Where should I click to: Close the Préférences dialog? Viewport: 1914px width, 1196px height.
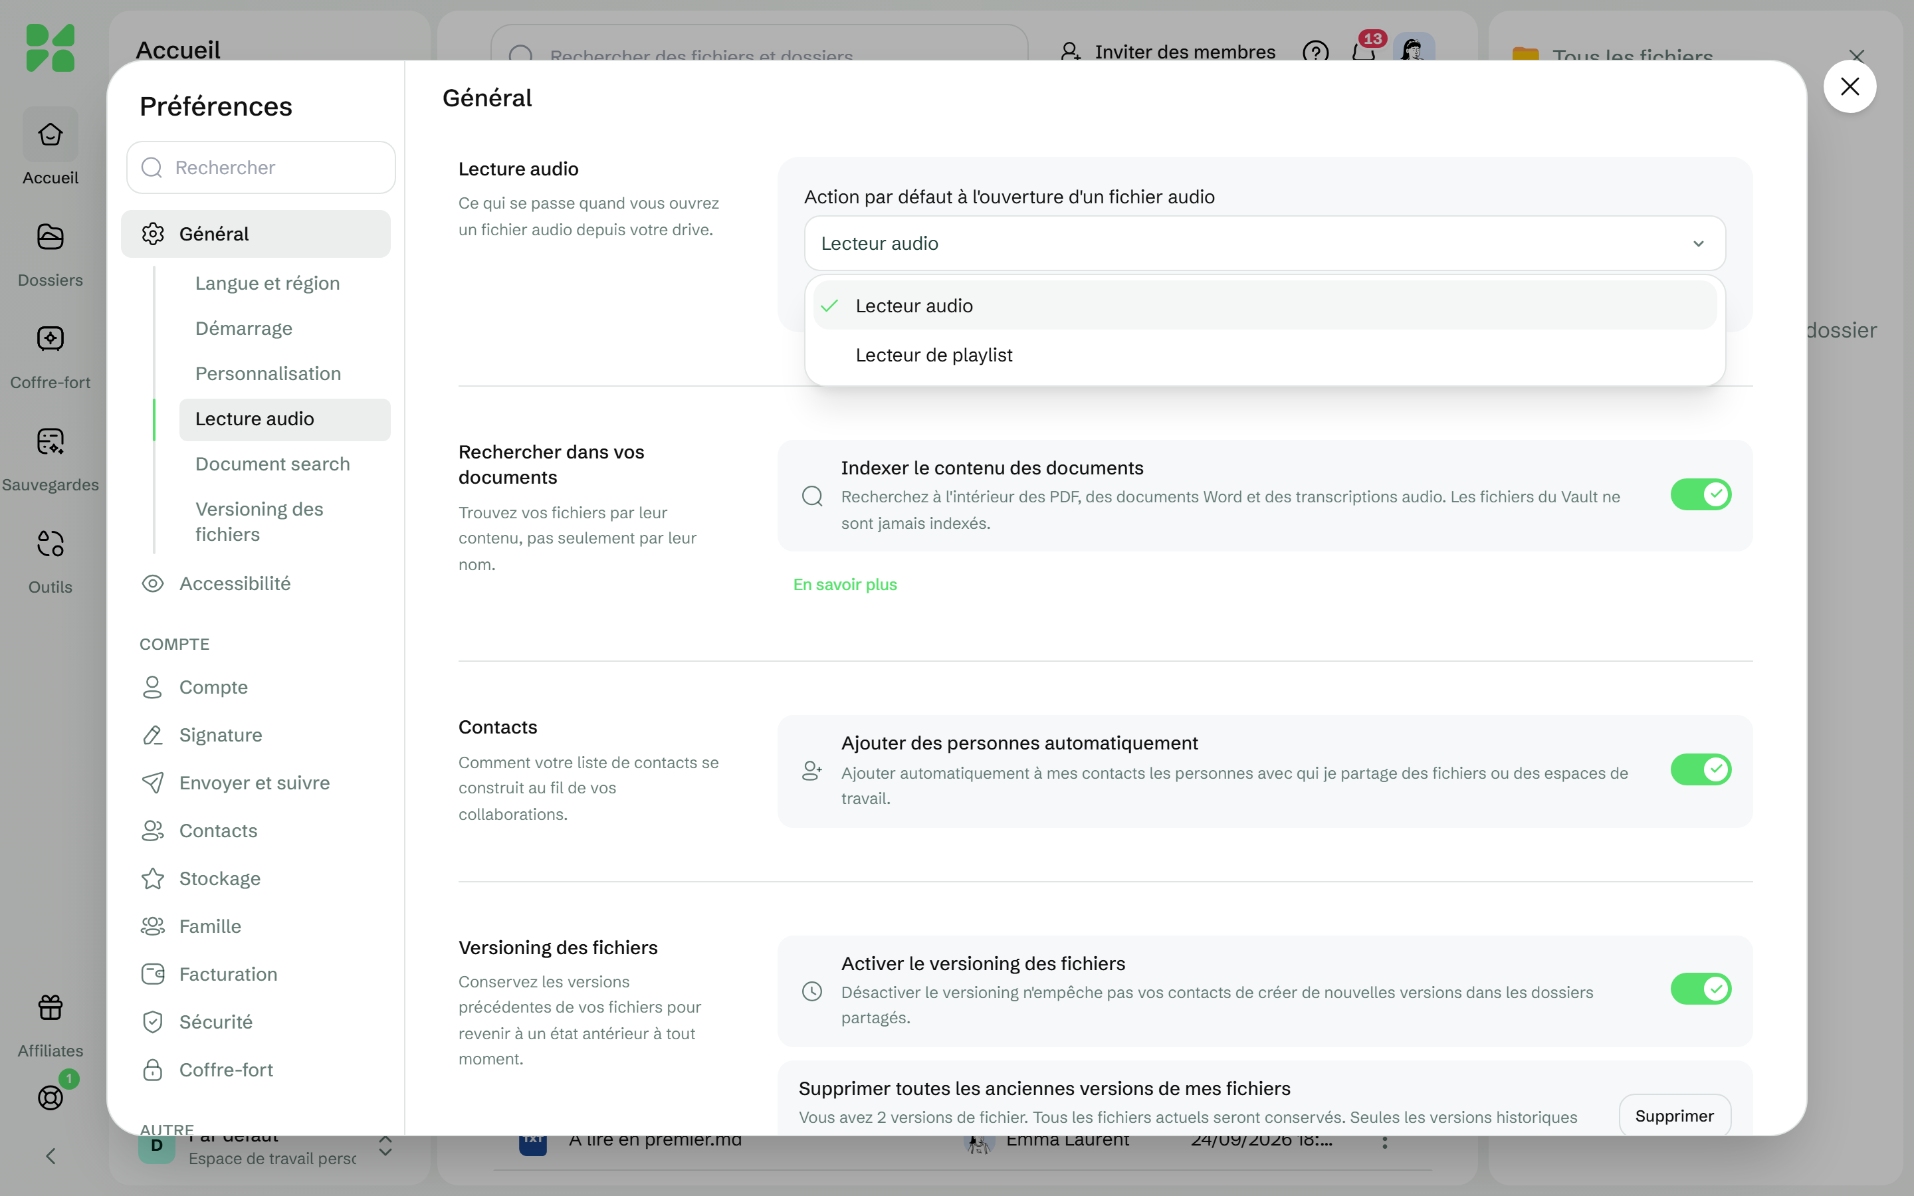pos(1850,86)
